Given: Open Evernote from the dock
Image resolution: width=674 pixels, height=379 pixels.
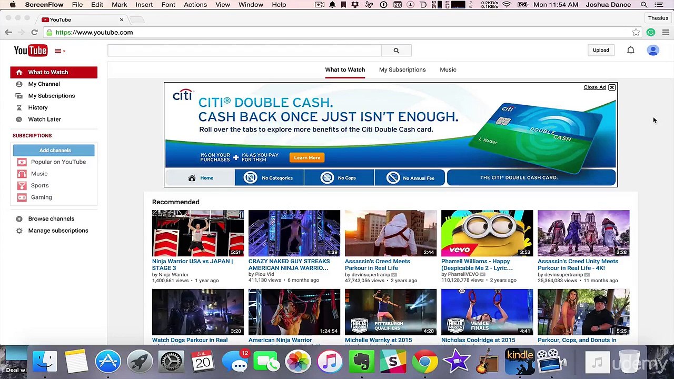Looking at the screenshot, I should [x=362, y=362].
